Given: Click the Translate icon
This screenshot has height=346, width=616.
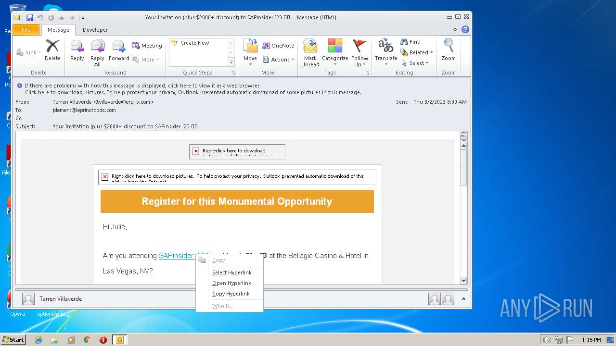Looking at the screenshot, I should pos(386,53).
